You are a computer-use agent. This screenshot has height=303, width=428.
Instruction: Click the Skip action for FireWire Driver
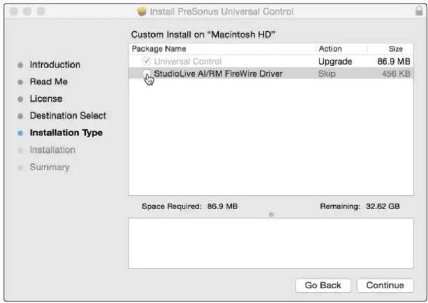[x=327, y=73]
